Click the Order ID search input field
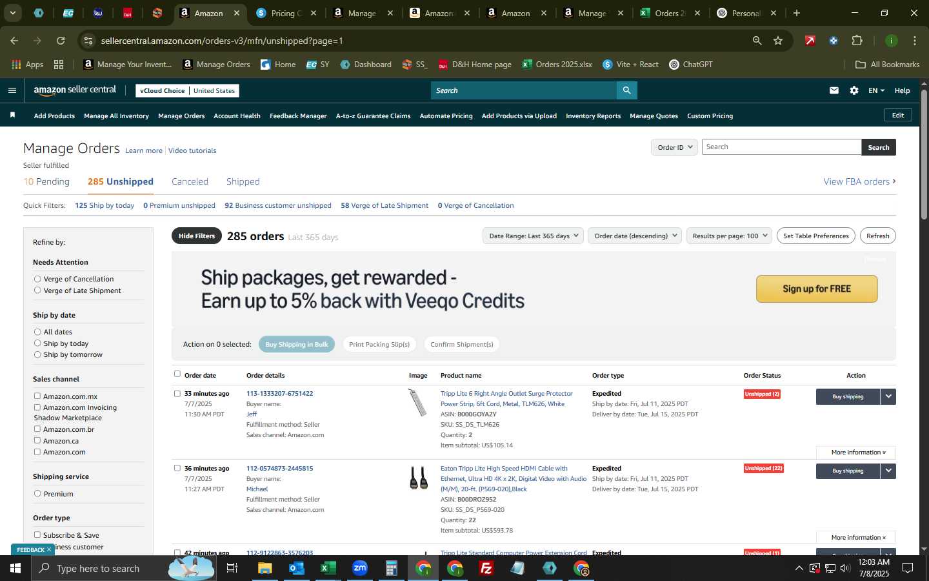The image size is (929, 581). click(781, 147)
